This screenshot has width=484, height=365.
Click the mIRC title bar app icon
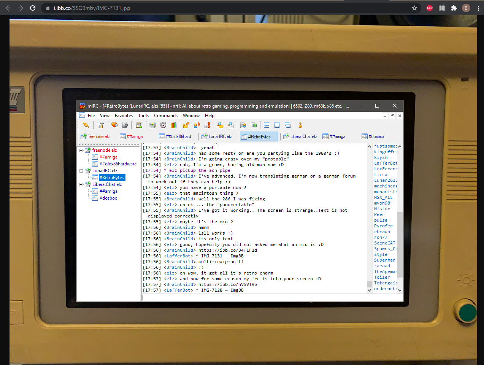[x=82, y=106]
